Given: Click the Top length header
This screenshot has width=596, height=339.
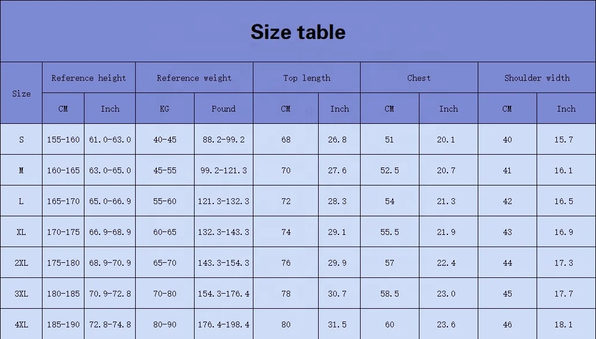Looking at the screenshot, I should 306,78.
